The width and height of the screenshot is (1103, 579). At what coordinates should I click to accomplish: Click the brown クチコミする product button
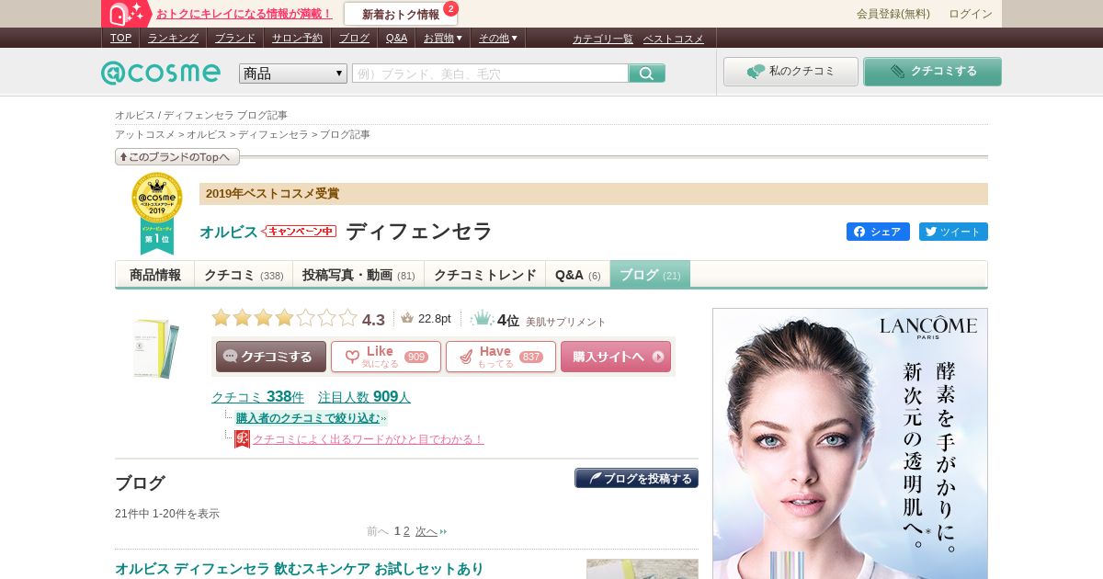(x=271, y=357)
